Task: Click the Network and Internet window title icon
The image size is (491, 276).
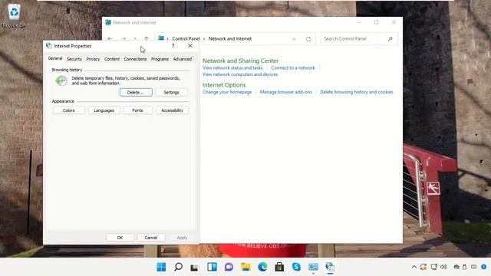Action: click(108, 22)
